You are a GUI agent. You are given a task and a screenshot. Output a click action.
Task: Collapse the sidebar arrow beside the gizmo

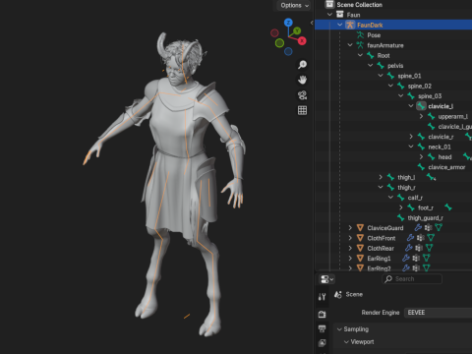(312, 23)
